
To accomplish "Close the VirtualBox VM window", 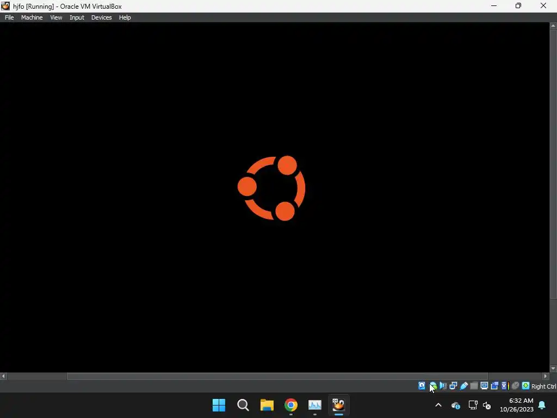I will 543,5.
